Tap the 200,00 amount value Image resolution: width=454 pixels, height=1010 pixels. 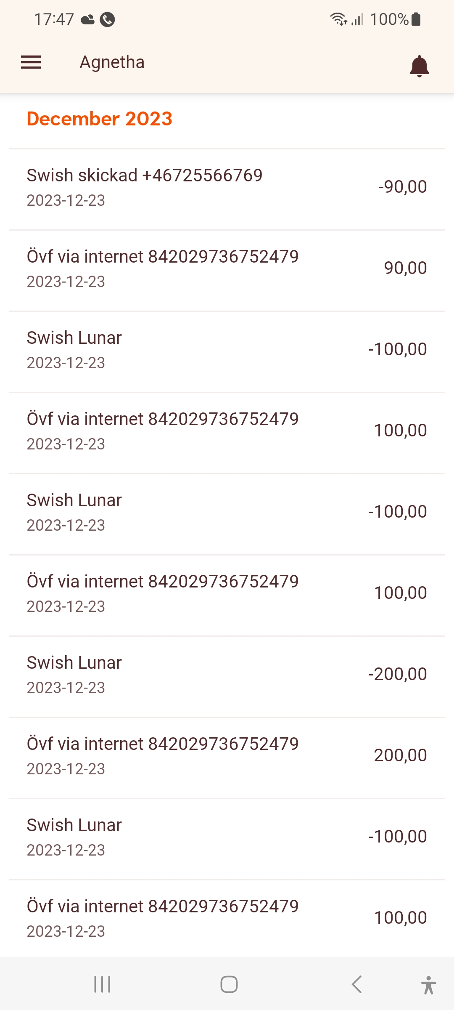pyautogui.click(x=400, y=755)
